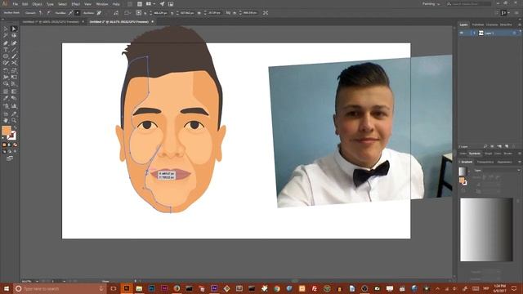
Task: Convert selected anchor points to corner
Action: click(40, 13)
